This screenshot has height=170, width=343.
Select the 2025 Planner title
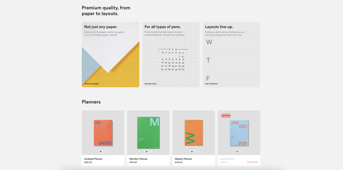(227, 159)
